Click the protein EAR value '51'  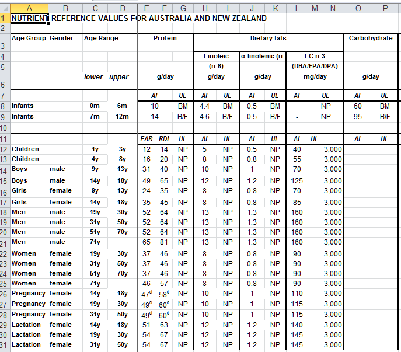[x=147, y=325]
